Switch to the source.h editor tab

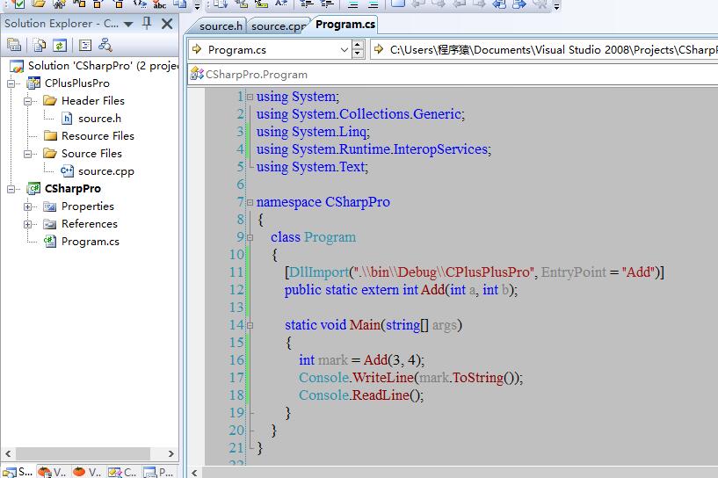click(x=221, y=26)
